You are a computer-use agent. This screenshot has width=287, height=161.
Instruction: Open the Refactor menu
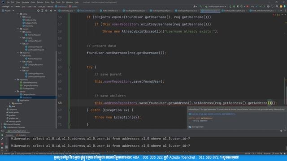(x=40, y=2)
